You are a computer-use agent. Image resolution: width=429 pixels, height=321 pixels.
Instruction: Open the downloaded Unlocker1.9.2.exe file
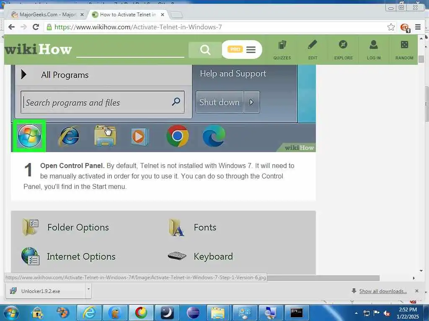pos(45,291)
